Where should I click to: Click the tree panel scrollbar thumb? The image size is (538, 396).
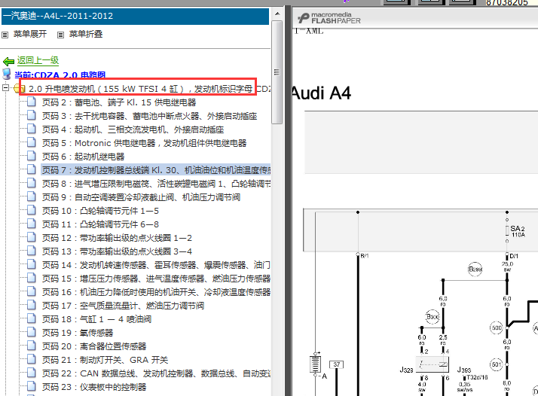pos(277,72)
